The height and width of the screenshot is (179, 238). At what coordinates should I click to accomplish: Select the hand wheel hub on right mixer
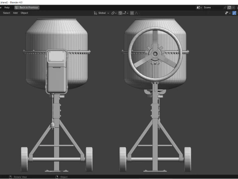[155, 54]
